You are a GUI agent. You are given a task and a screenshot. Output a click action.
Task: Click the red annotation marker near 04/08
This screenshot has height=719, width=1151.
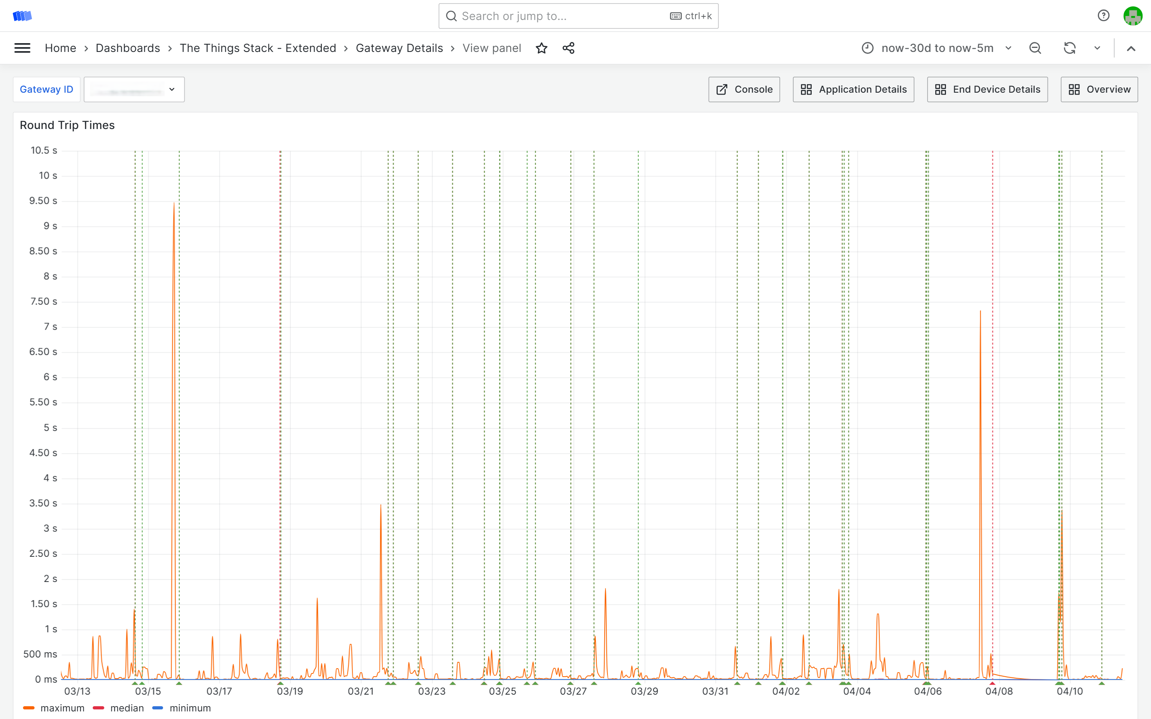tap(992, 683)
